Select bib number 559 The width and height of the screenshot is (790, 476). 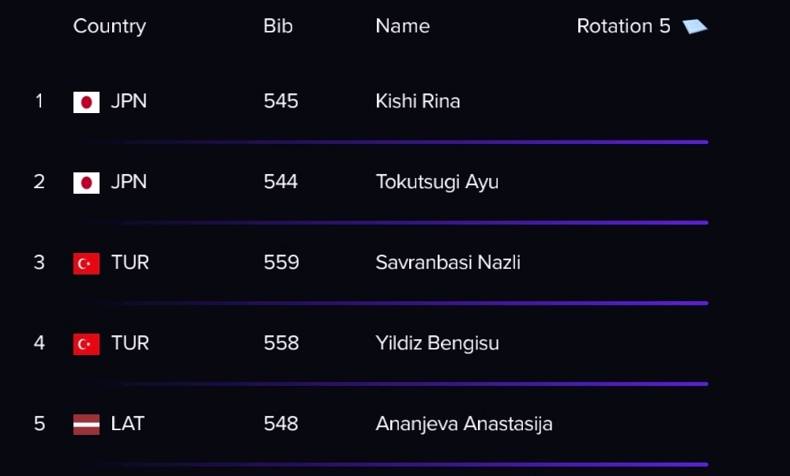pos(281,263)
